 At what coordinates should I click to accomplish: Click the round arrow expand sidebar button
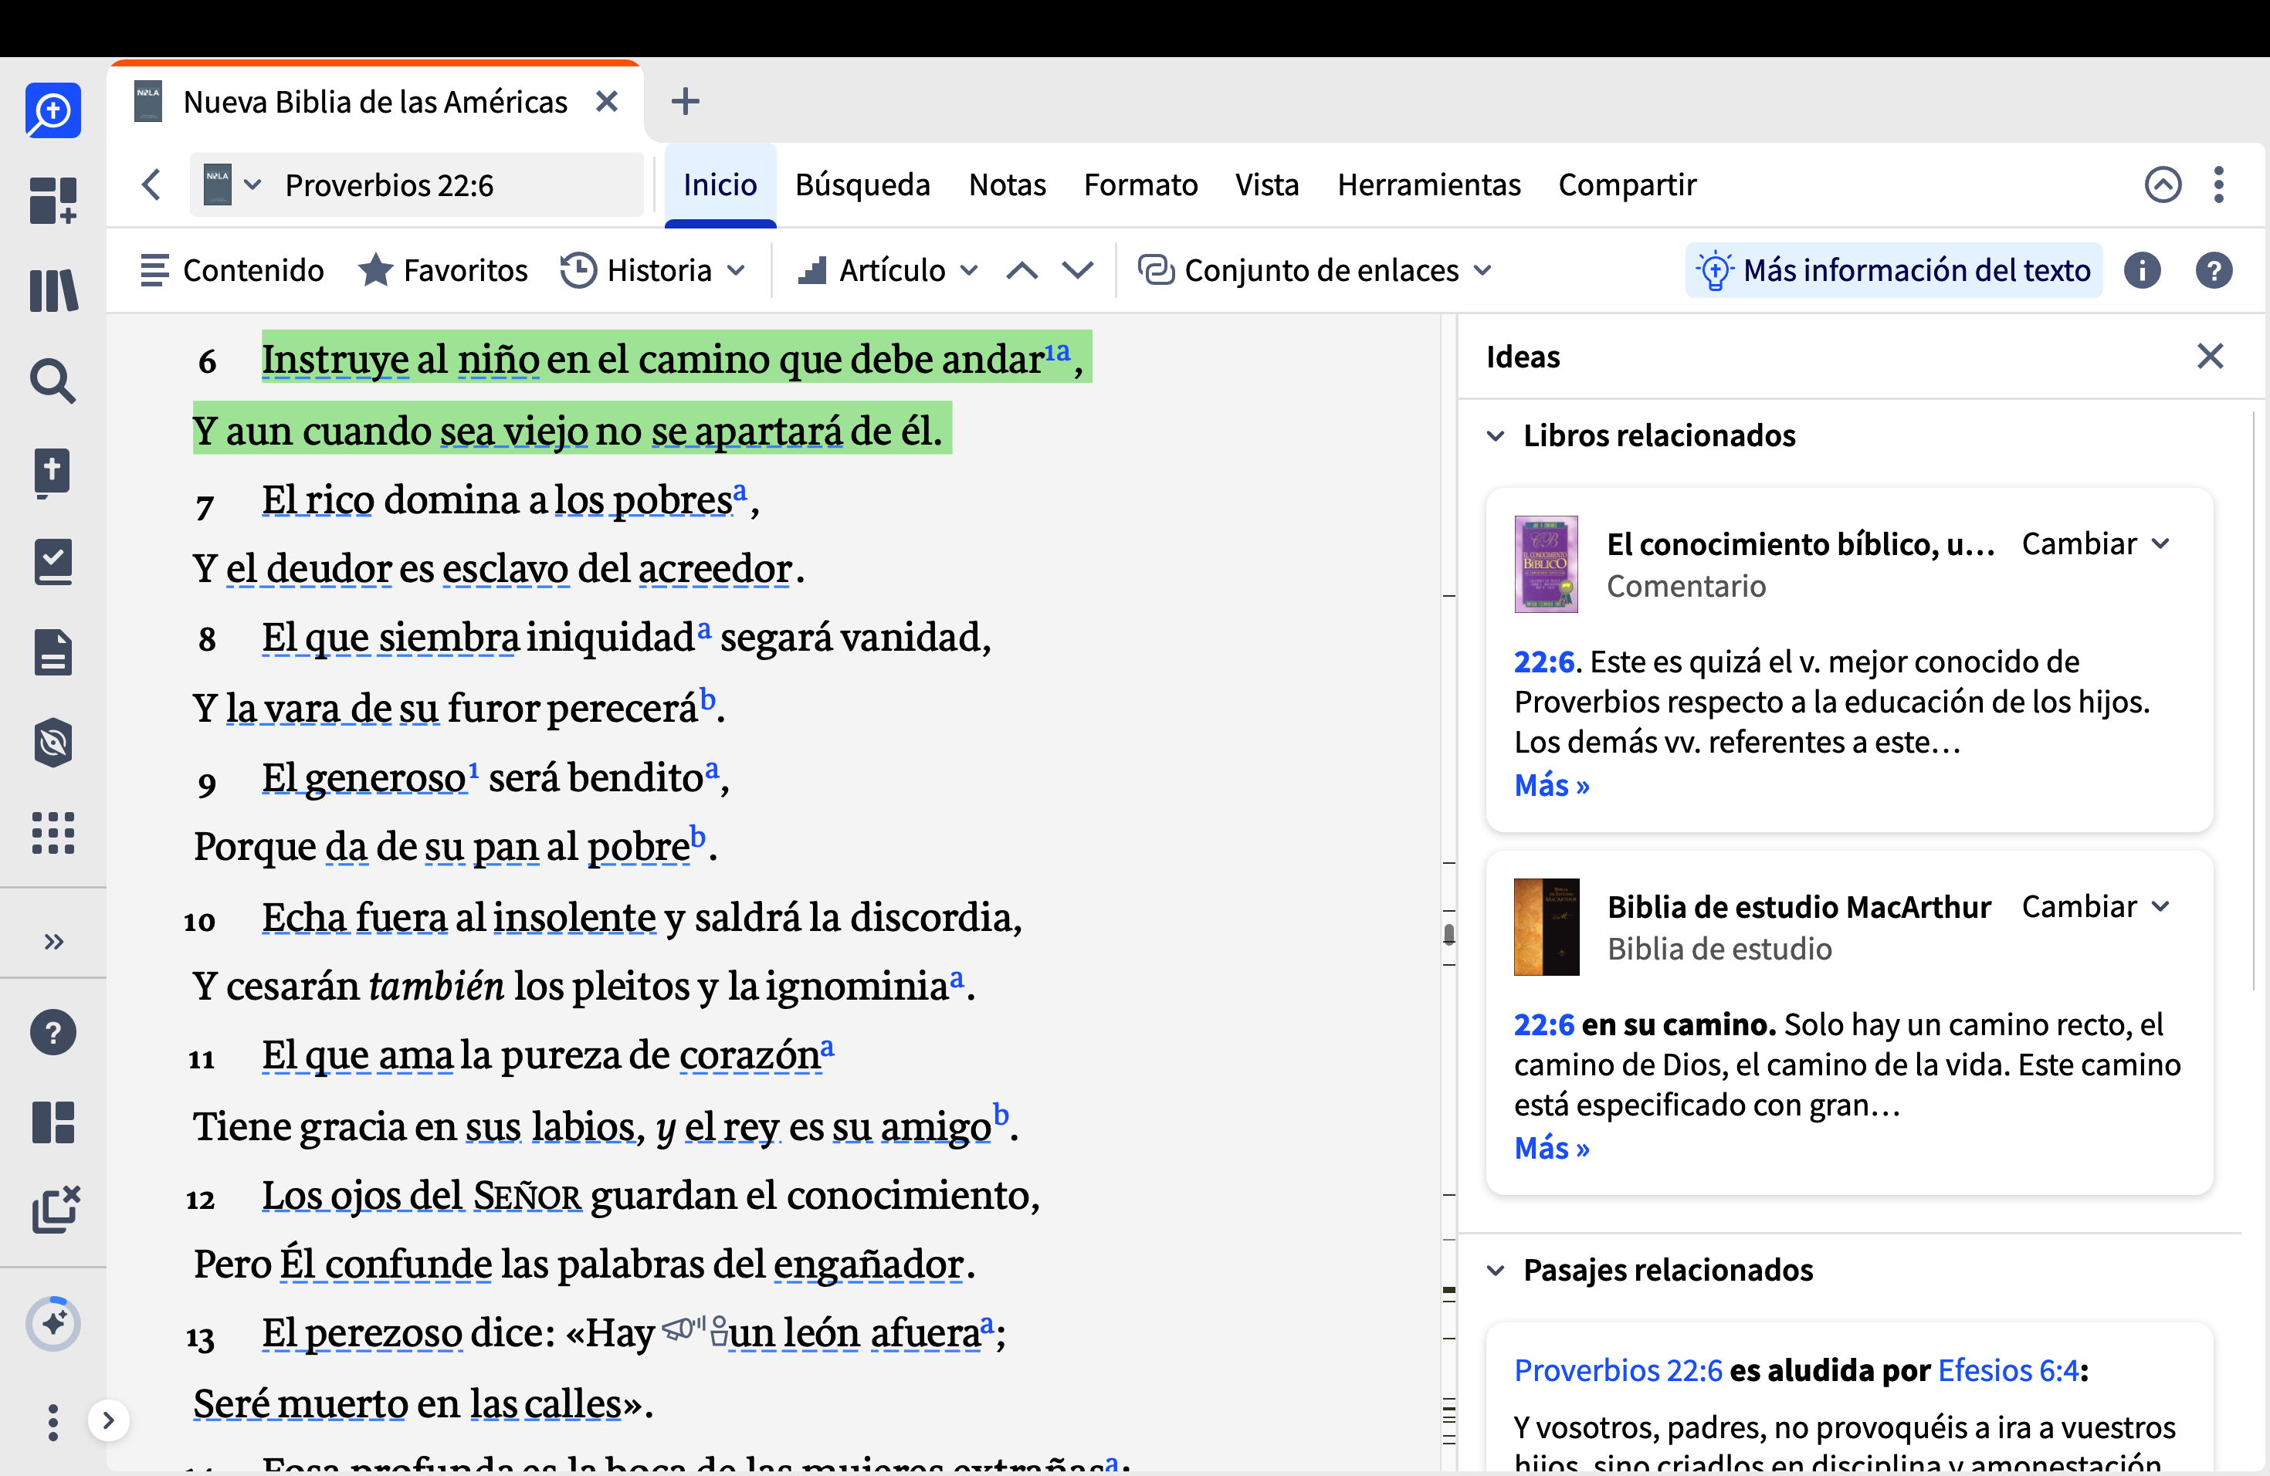click(108, 1420)
